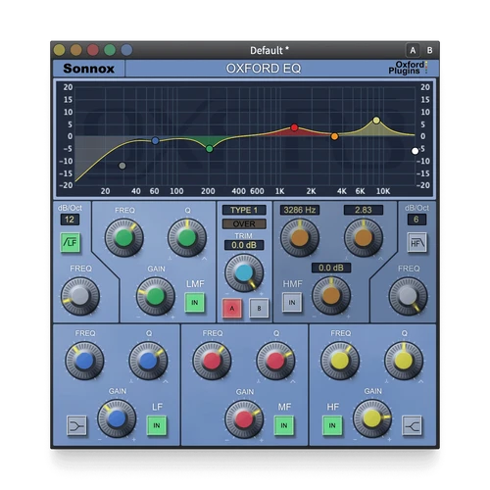Image resolution: width=490 pixels, height=490 pixels.
Task: Click the blue LF Q knob
Action: (148, 361)
